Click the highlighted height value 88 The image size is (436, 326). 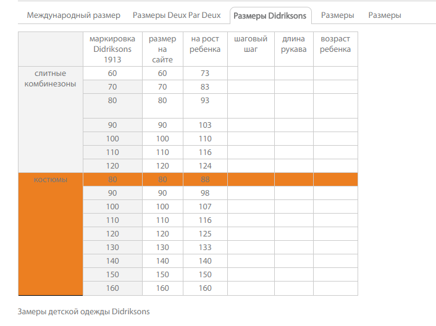tap(205, 180)
